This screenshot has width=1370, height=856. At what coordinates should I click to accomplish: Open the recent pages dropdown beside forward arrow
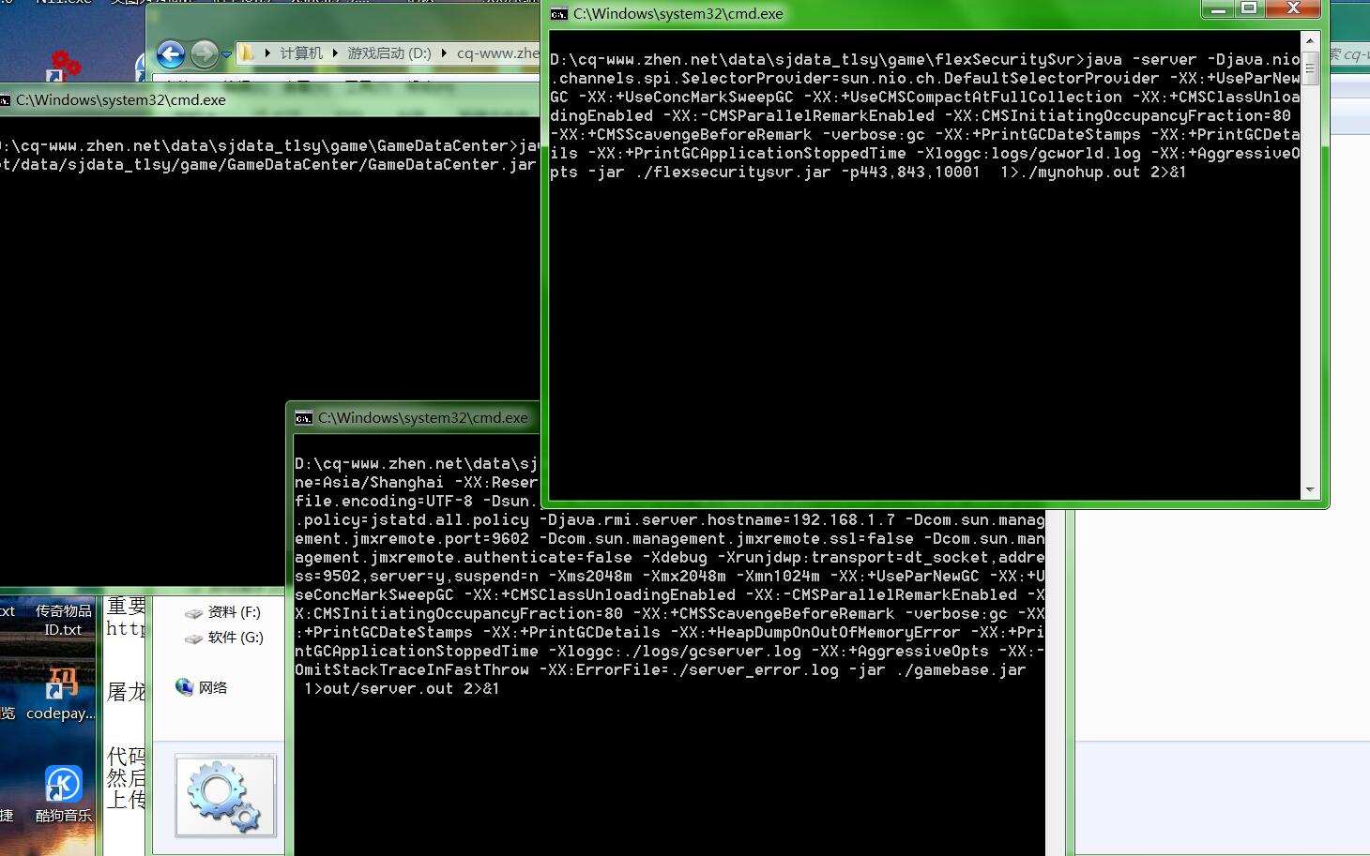point(226,54)
